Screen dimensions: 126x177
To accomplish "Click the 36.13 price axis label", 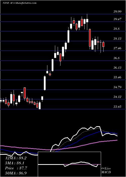I will [x=117, y=68].
